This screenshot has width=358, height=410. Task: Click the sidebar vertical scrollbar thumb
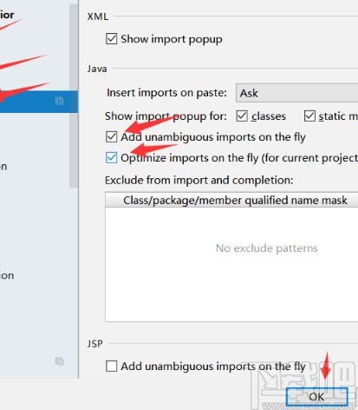pos(74,96)
